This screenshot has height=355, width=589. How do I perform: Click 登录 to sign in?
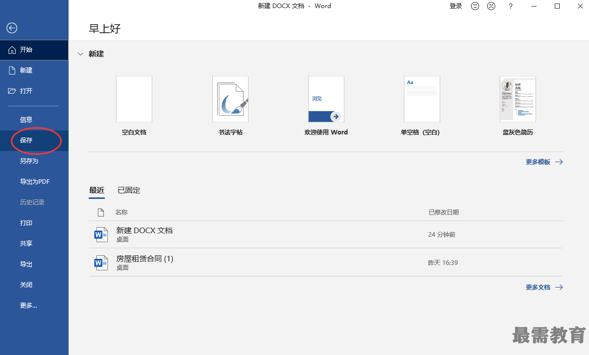(456, 6)
